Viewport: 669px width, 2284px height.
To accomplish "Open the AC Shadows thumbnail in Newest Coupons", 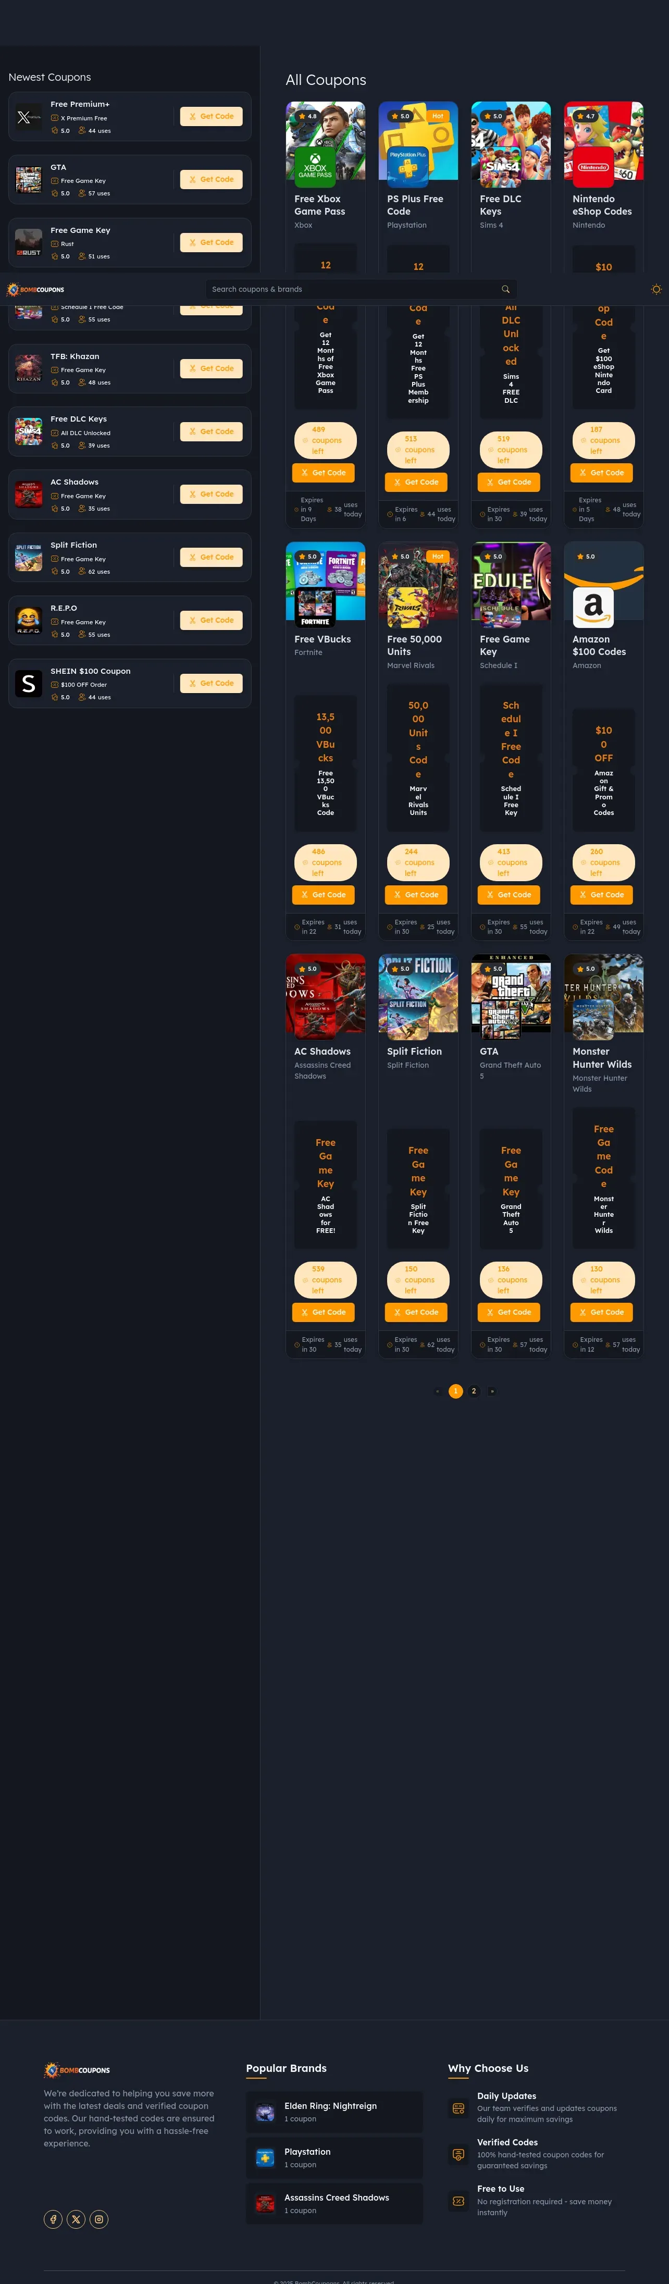I will pos(28,495).
